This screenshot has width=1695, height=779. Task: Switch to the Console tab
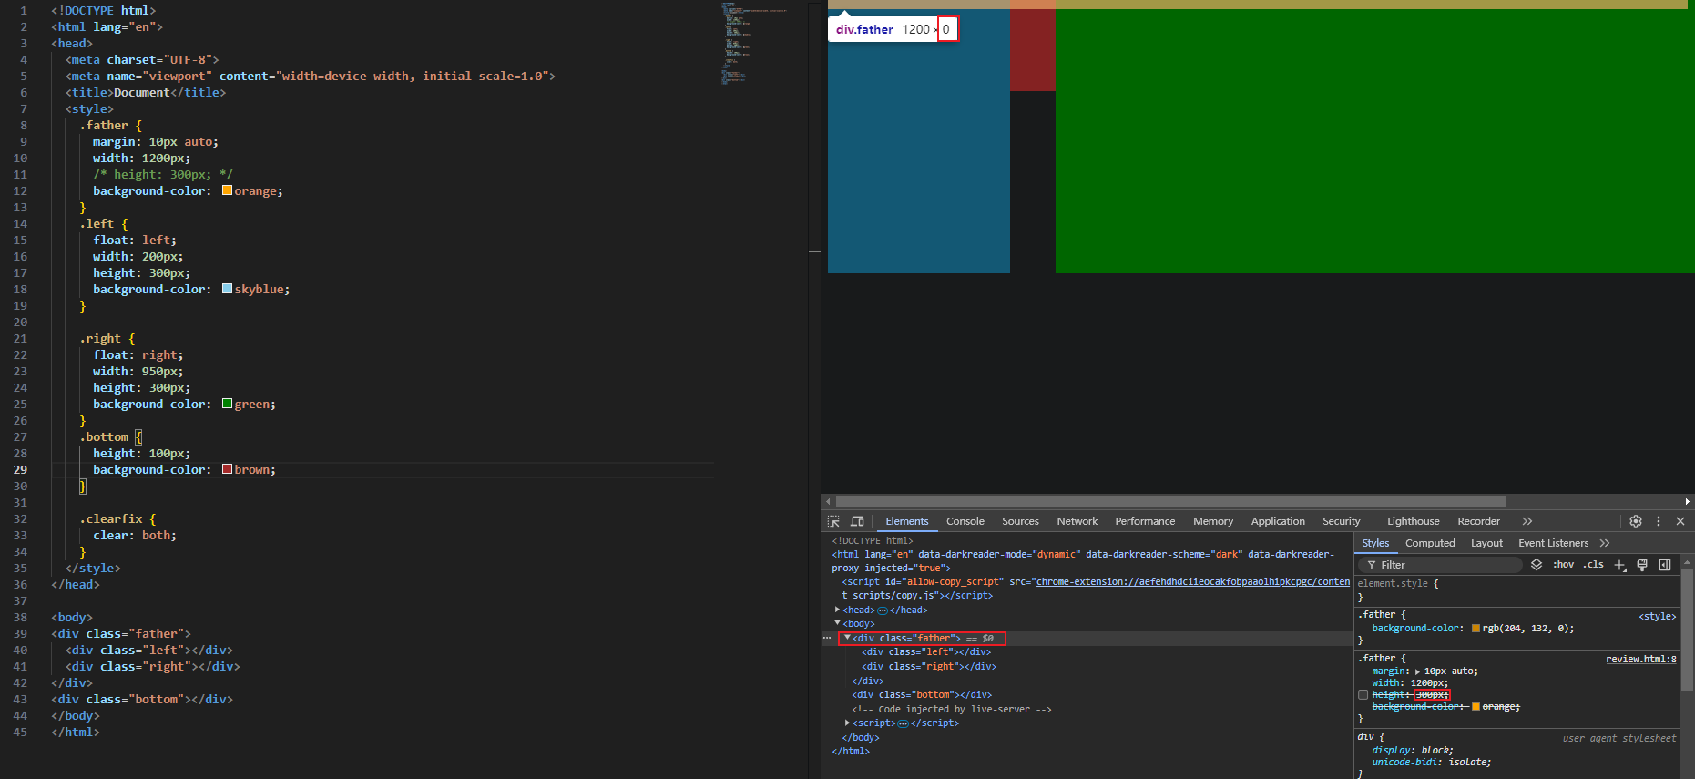(965, 521)
